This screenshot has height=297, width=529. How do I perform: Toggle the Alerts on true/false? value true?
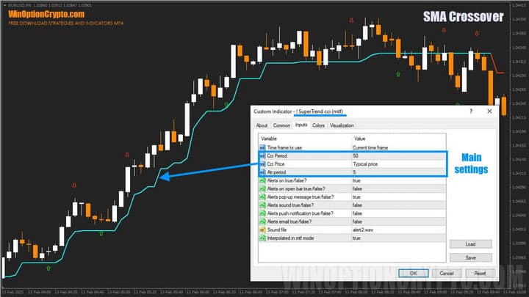pos(356,180)
